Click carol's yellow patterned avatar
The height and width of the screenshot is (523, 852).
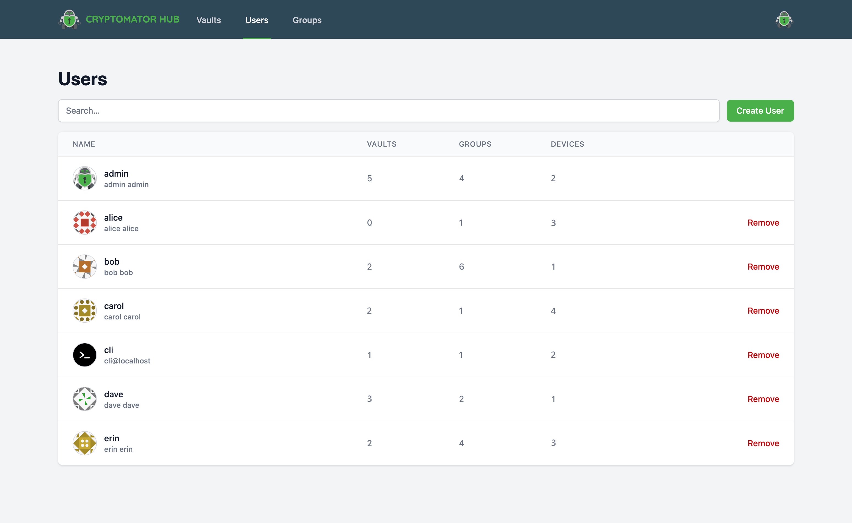click(84, 311)
